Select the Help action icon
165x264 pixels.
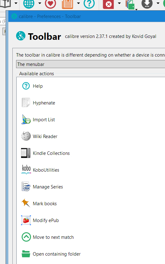pyautogui.click(x=26, y=86)
